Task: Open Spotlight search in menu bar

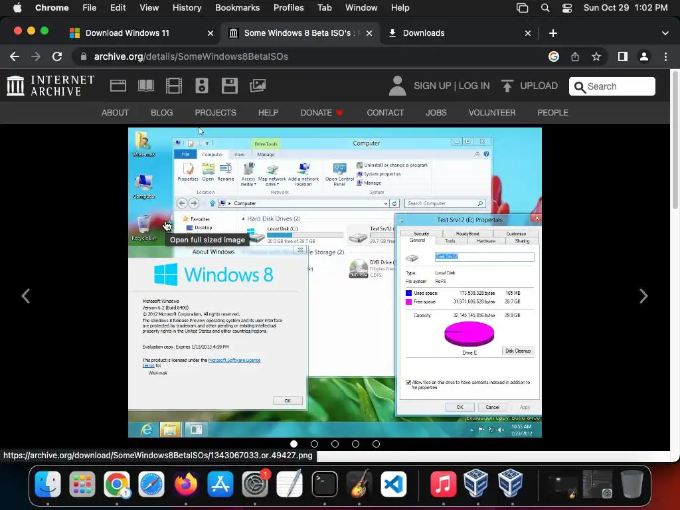Action: click(545, 8)
